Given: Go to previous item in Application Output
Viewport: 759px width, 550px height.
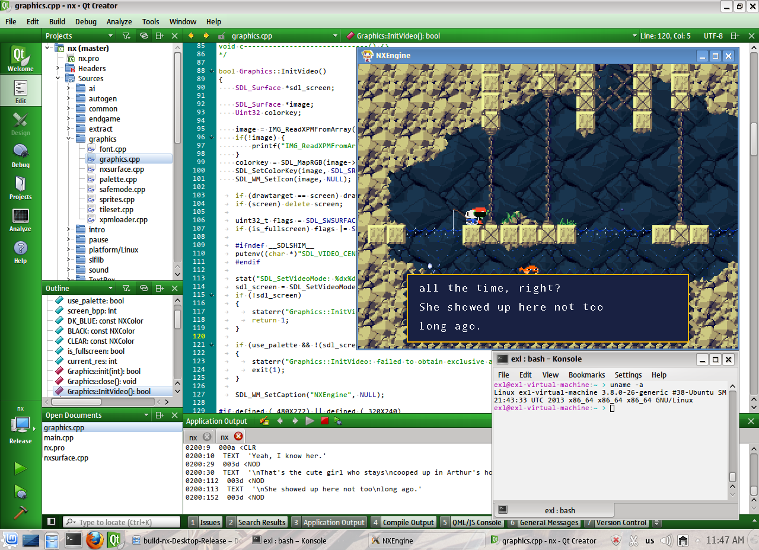Looking at the screenshot, I should tap(280, 421).
